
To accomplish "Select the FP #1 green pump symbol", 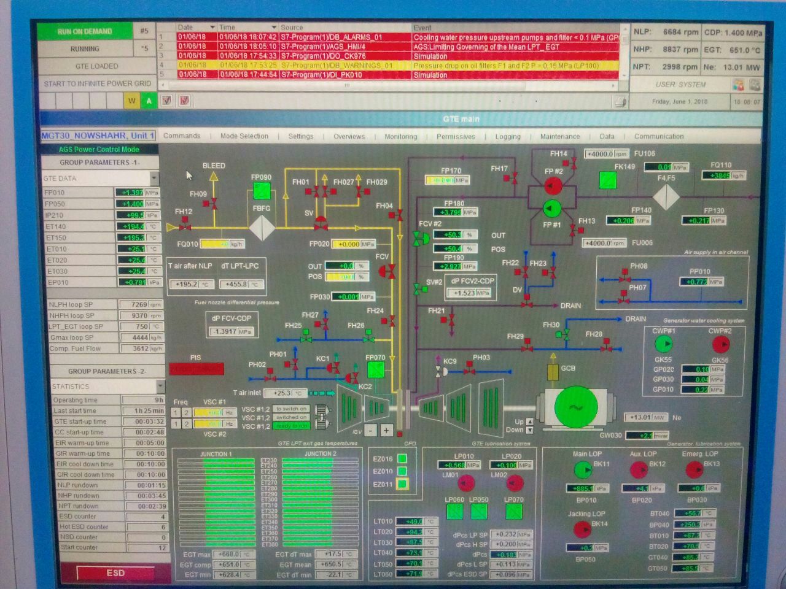I will (551, 209).
